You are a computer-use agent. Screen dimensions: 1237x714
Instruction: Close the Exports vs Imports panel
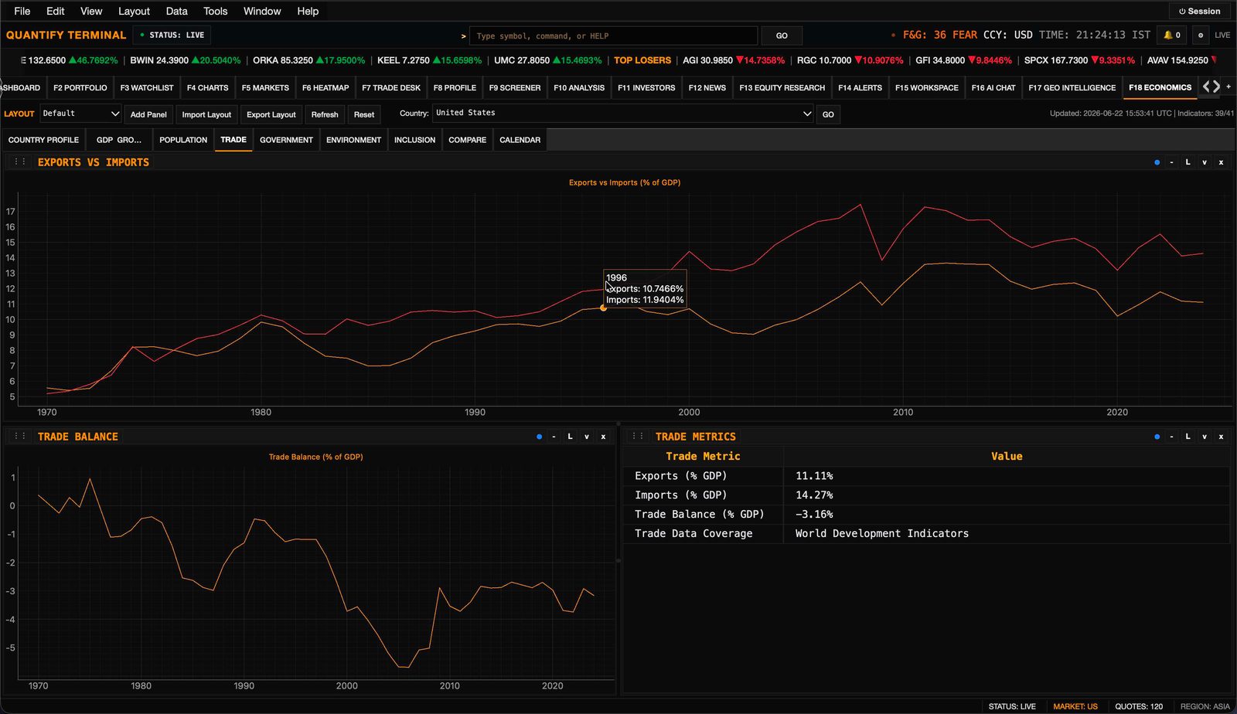tap(1221, 162)
